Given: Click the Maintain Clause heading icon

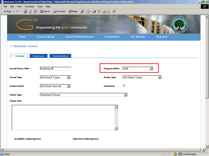Looking at the screenshot, I should pos(11,46).
